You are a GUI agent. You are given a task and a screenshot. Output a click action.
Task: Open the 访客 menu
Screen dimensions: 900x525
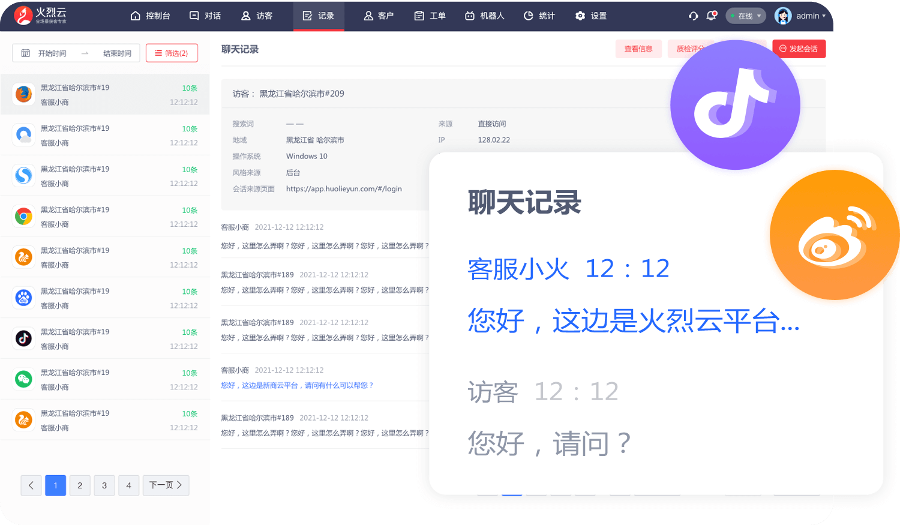click(257, 16)
